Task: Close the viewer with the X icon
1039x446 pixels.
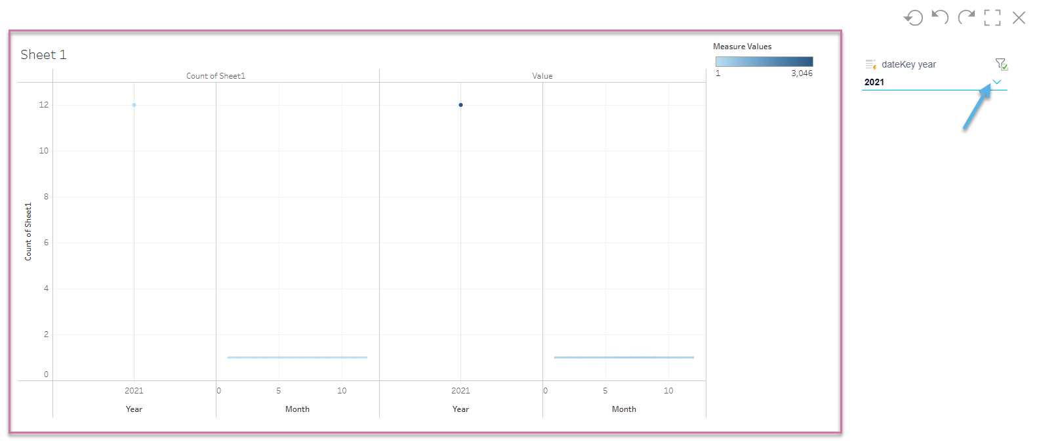Action: pos(1019,18)
